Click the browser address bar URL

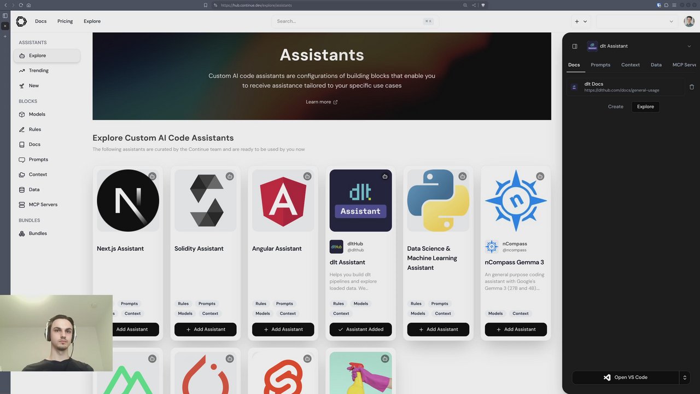tap(256, 5)
